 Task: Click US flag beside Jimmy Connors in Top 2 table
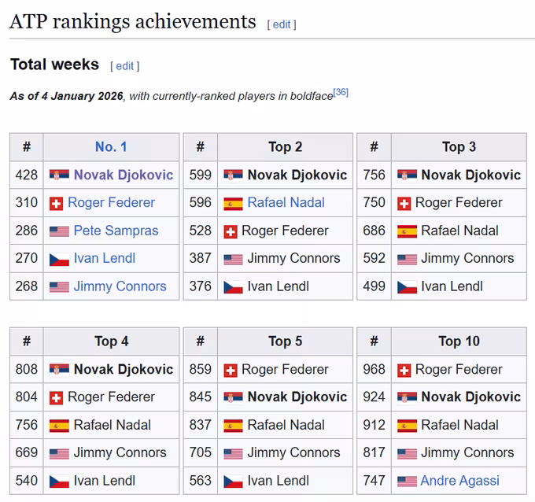tap(234, 260)
